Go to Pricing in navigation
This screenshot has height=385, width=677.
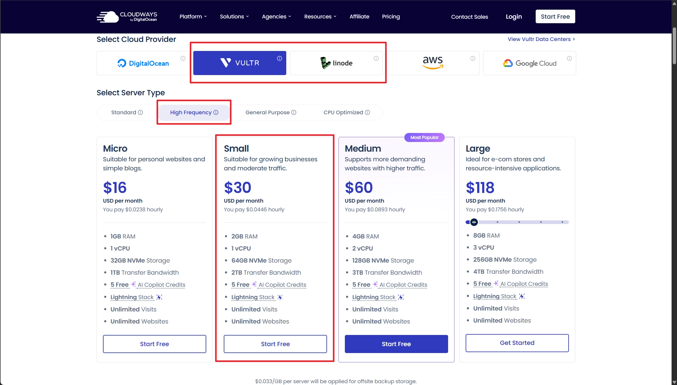391,17
